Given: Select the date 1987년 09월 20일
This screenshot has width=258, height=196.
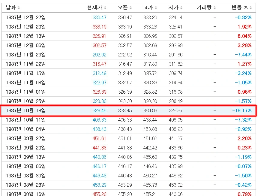Looking at the screenshot, I should click(26, 148).
